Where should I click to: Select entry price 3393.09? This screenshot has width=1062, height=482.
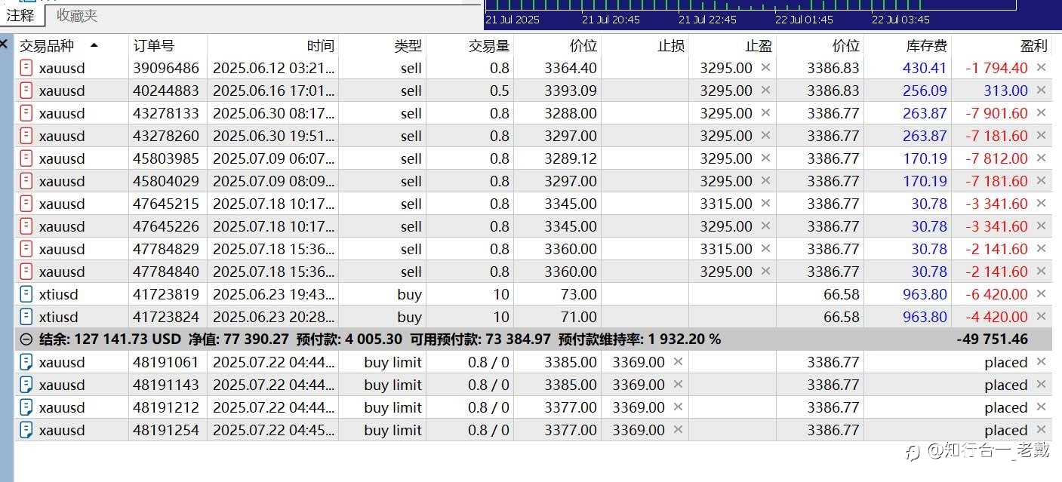click(571, 91)
